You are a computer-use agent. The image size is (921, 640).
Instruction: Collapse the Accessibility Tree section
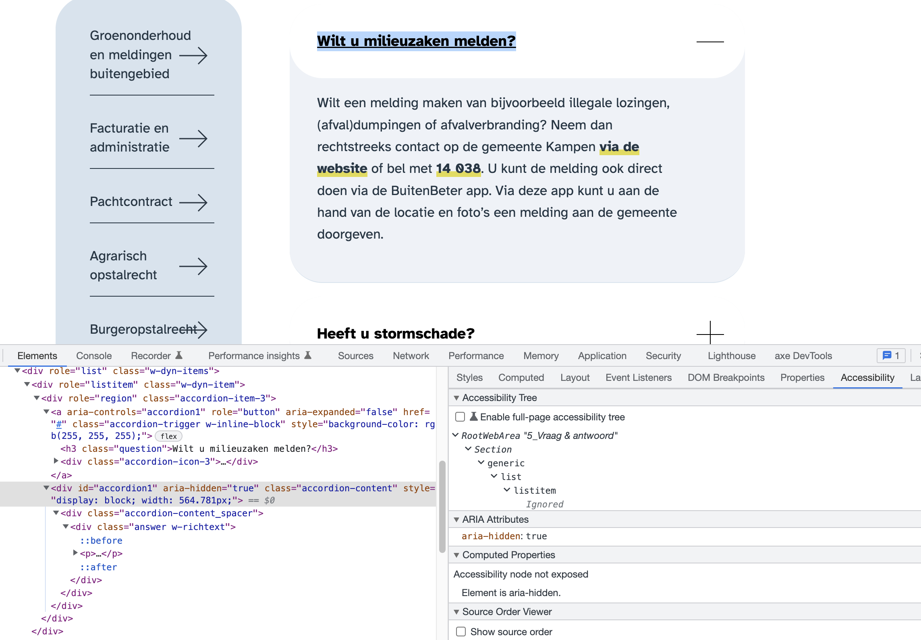pos(456,398)
